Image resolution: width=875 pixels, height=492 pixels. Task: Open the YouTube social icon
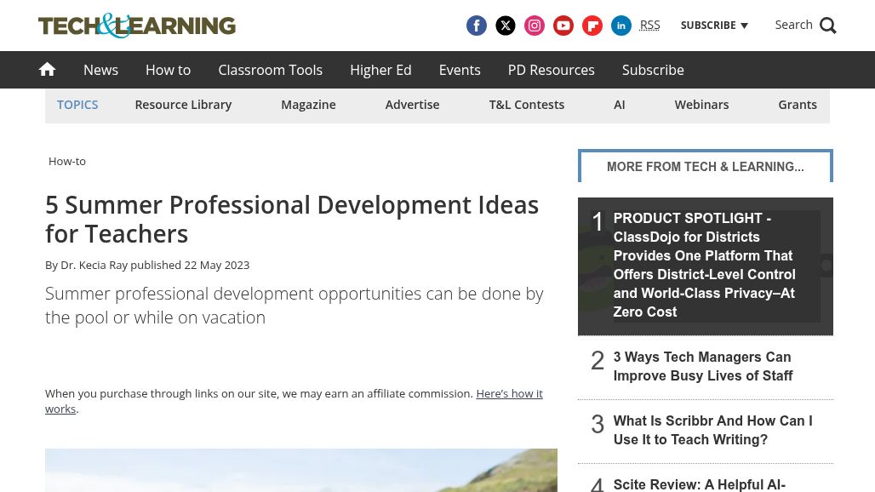point(563,26)
